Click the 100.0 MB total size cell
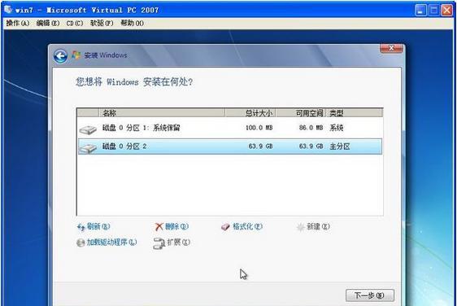457x306 pixels. [x=259, y=128]
